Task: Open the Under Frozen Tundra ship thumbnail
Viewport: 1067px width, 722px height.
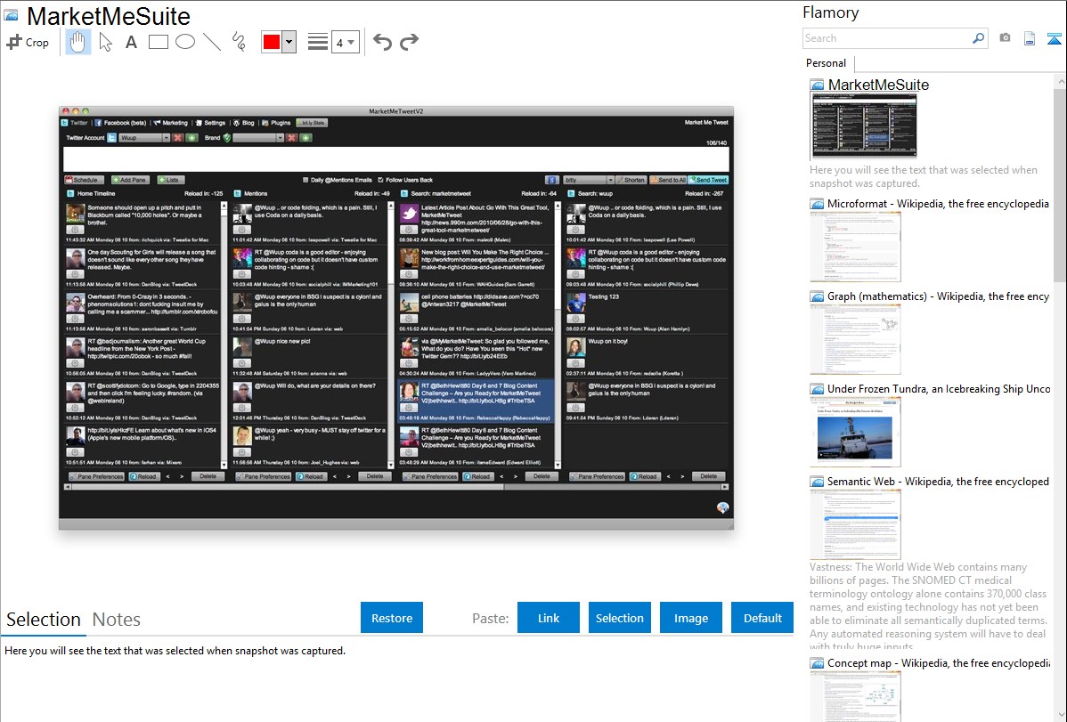Action: 855,433
